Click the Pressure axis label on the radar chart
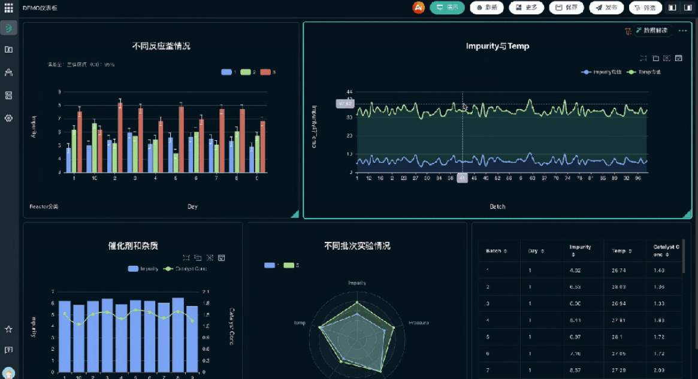The image size is (698, 379). click(x=418, y=323)
